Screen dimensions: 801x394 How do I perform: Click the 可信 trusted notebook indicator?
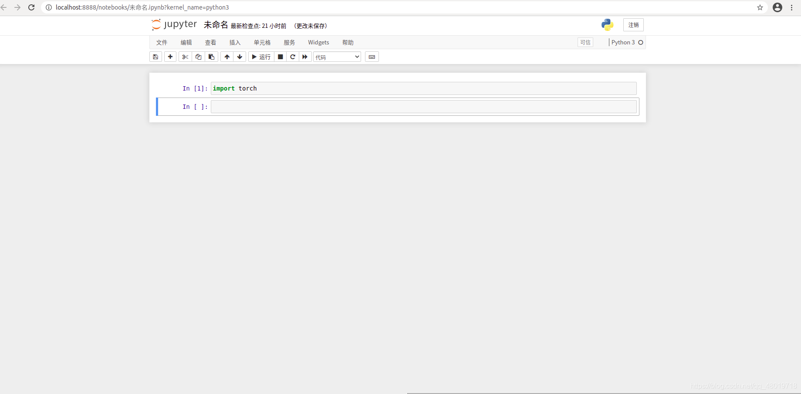tap(585, 42)
